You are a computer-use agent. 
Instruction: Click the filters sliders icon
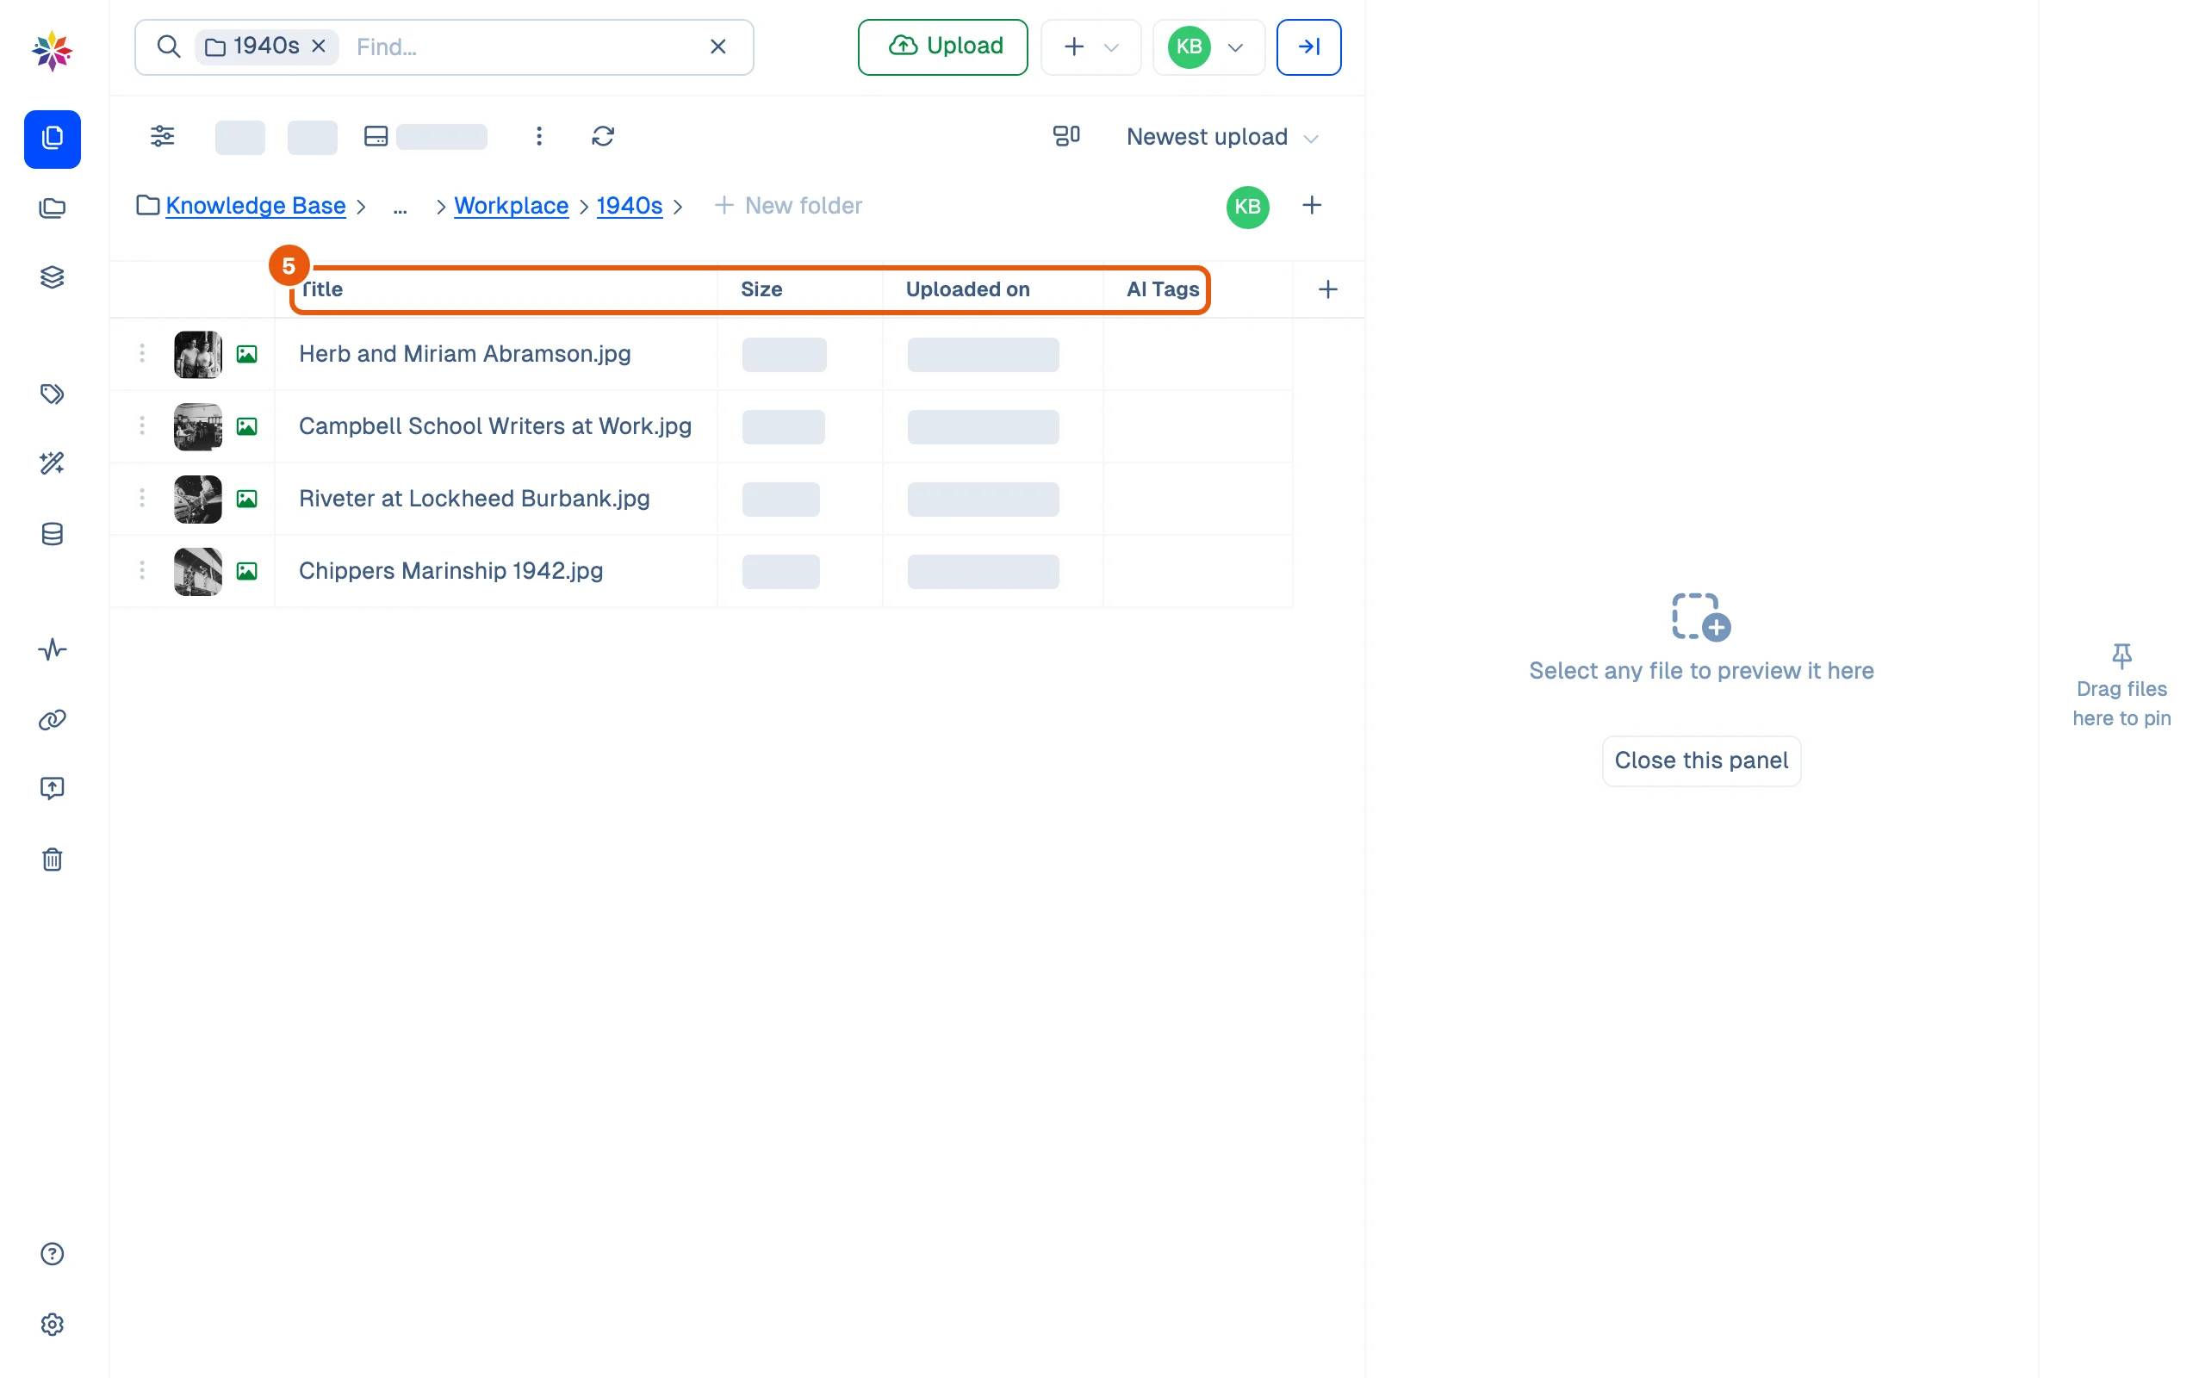[162, 137]
